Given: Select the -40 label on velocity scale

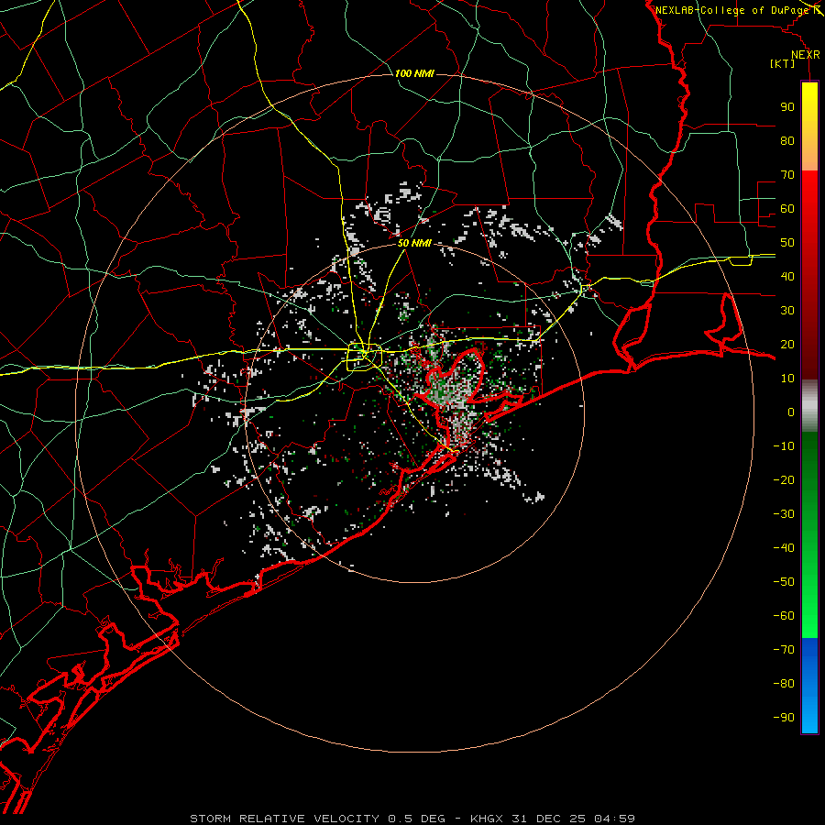Looking at the screenshot, I should [784, 548].
